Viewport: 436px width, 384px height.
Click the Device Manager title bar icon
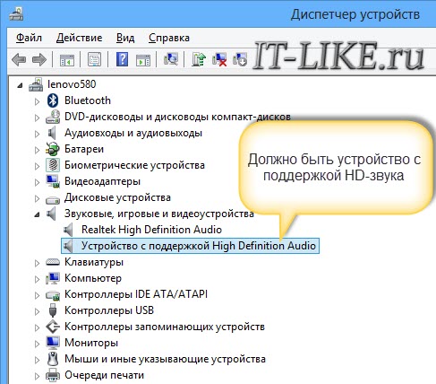coord(16,14)
